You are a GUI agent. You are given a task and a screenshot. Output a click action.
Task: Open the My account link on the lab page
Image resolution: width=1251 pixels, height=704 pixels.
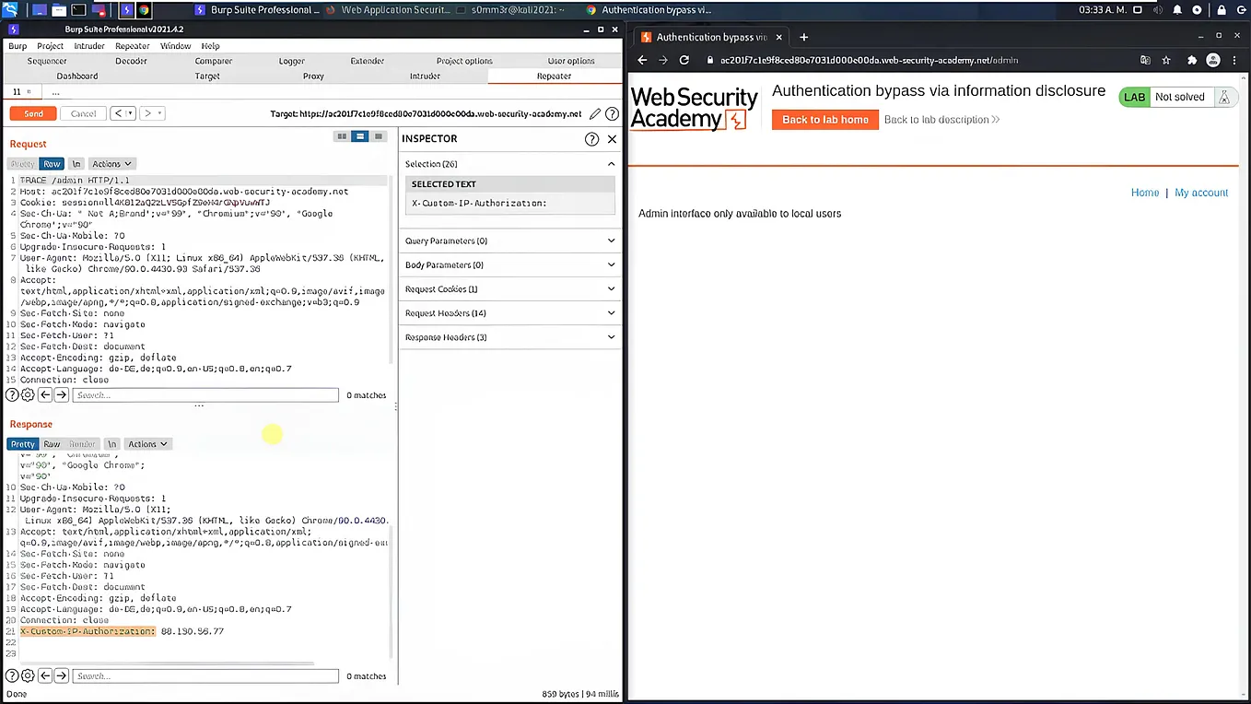click(x=1200, y=192)
